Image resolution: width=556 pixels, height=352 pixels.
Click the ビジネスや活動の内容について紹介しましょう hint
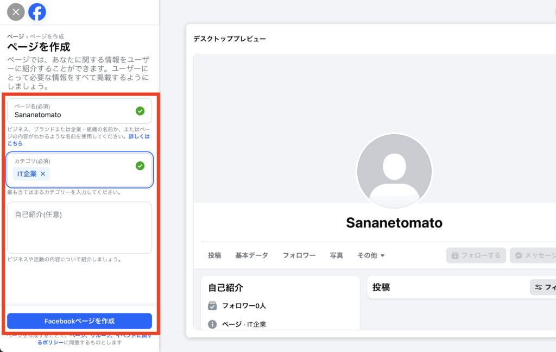tap(65, 260)
